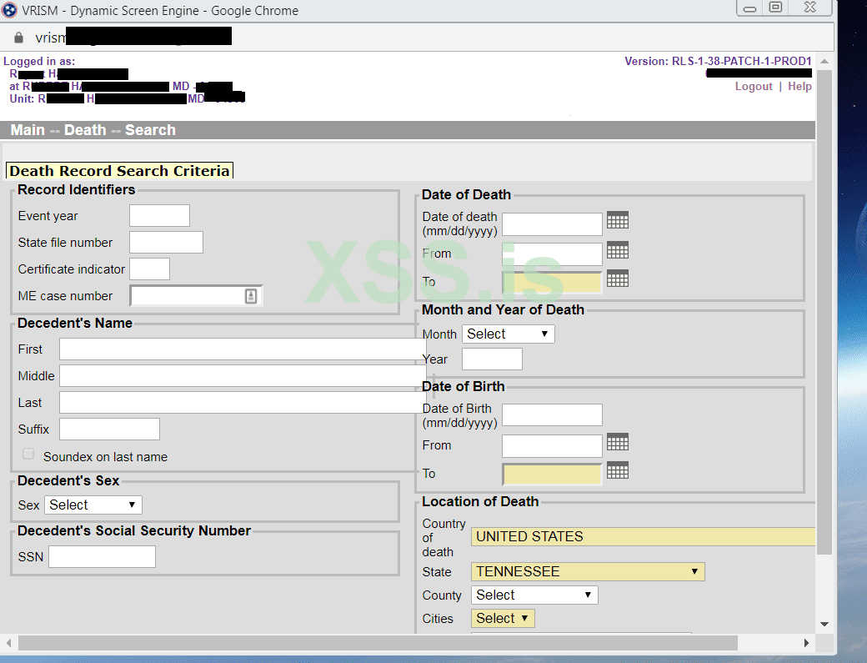867x663 pixels.
Task: Open calendar picker for Date of Death From
Action: [x=618, y=250]
